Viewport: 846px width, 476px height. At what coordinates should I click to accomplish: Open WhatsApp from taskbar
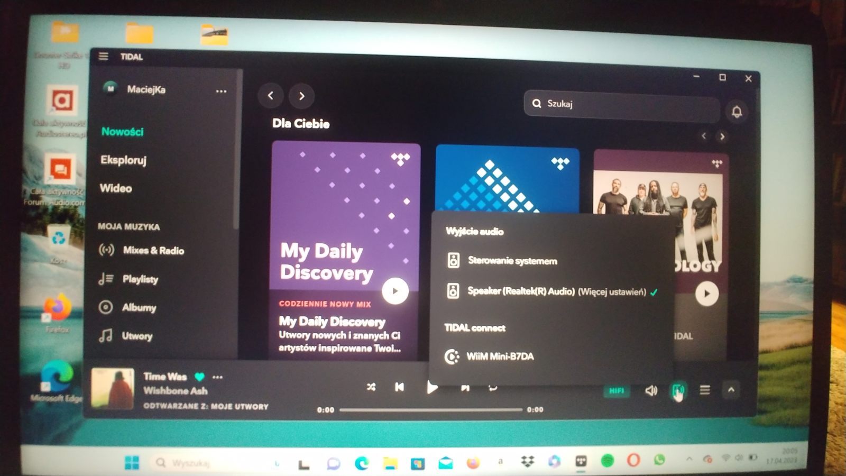click(x=659, y=460)
